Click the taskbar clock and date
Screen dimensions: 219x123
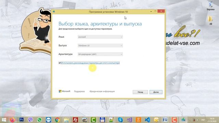[212, 120]
